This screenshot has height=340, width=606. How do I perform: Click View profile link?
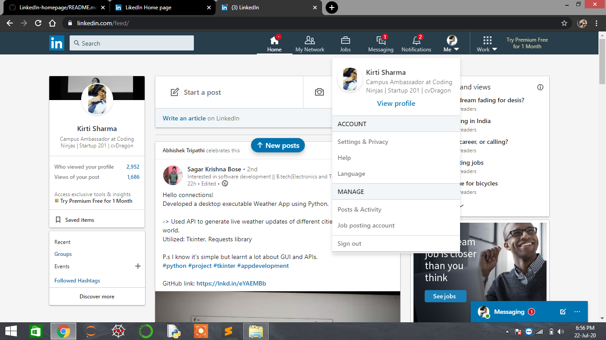[x=396, y=104]
